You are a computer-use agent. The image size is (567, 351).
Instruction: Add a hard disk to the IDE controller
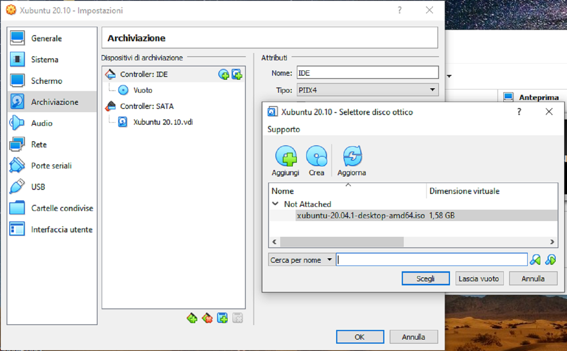[x=237, y=74]
